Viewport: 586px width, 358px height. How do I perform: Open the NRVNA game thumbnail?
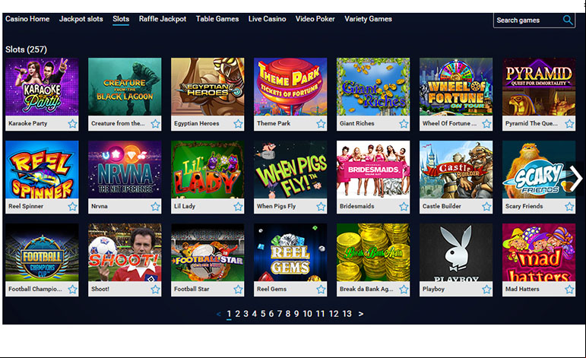[125, 169]
